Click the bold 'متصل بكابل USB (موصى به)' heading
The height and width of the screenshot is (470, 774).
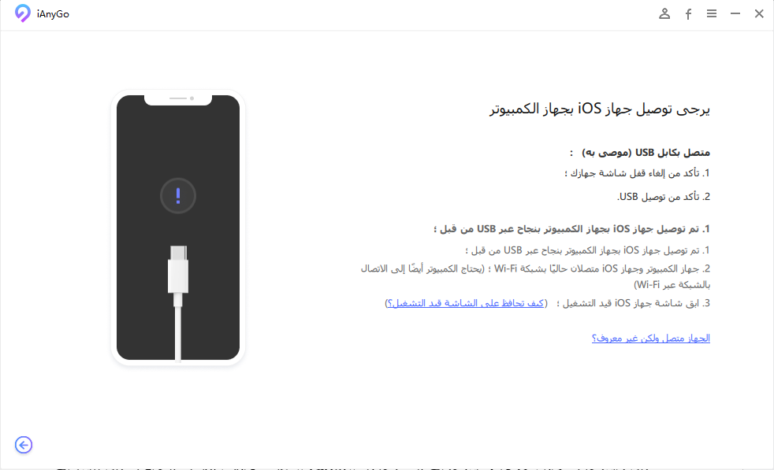pos(646,153)
